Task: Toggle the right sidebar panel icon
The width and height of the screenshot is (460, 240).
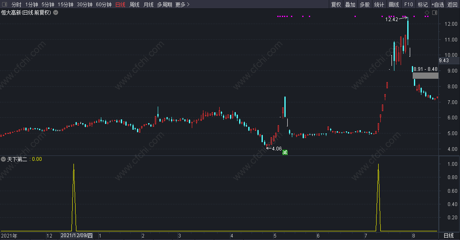Action: [x=435, y=12]
